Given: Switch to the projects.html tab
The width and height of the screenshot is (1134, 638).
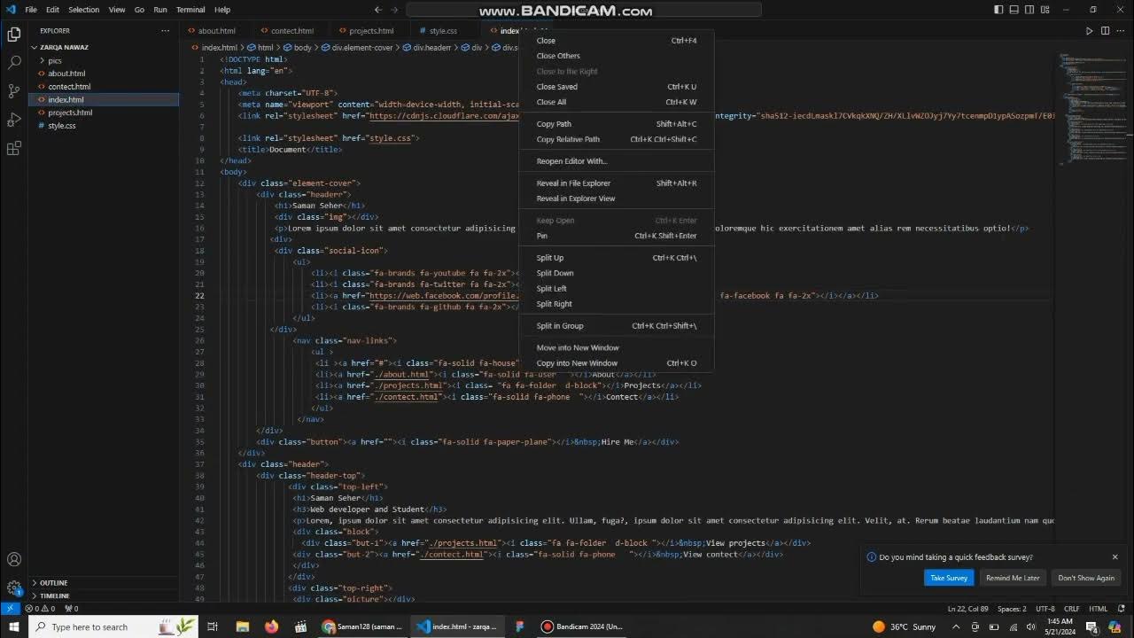Looking at the screenshot, I should point(370,30).
